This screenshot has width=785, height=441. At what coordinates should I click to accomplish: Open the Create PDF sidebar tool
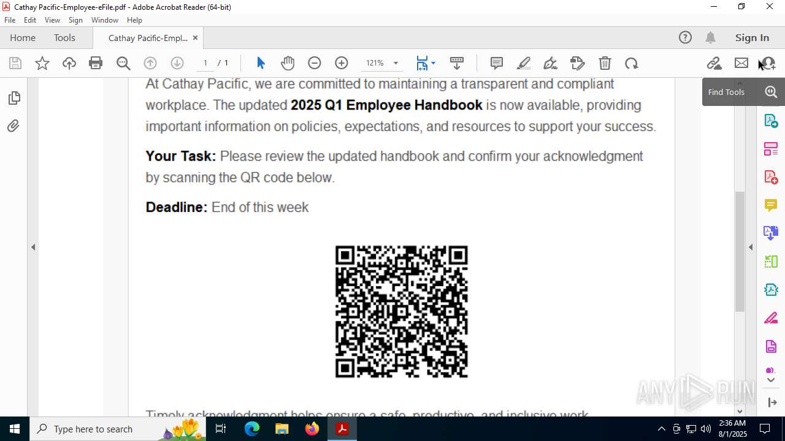(x=771, y=177)
